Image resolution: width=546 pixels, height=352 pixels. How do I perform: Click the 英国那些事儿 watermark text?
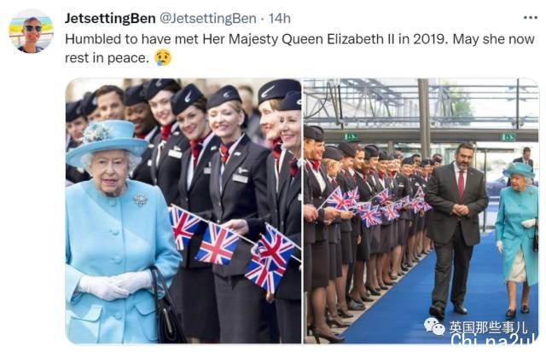(488, 327)
